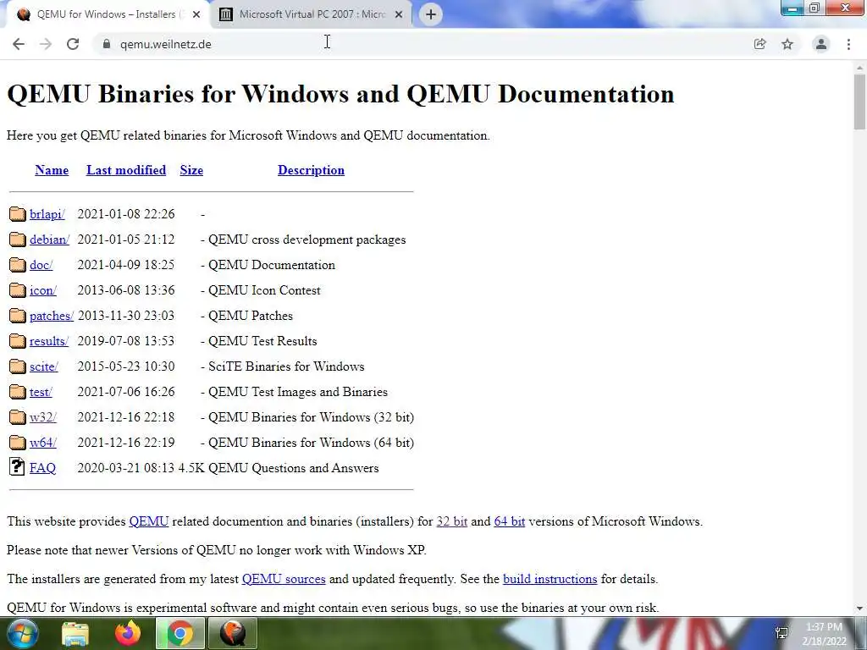Viewport: 867px width, 650px height.
Task: Open the results/ directory link
Action: [x=48, y=342]
